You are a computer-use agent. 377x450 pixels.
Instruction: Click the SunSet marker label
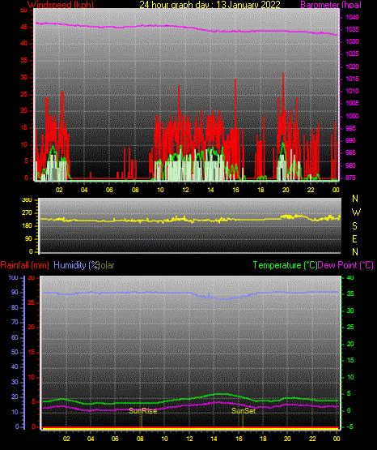[244, 411]
